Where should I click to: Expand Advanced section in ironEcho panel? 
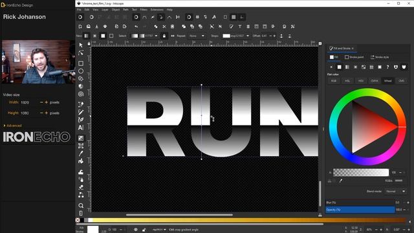[x=13, y=126]
